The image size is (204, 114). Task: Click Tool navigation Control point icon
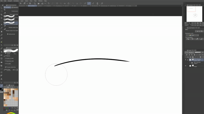193,39
